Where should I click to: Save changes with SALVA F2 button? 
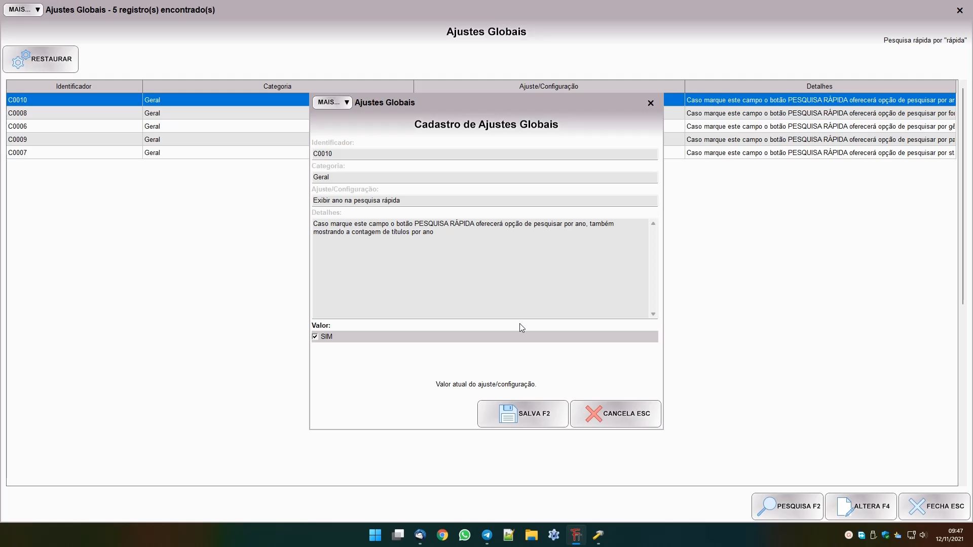click(x=522, y=414)
